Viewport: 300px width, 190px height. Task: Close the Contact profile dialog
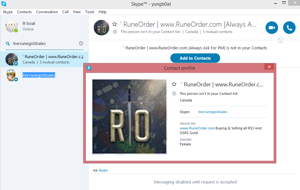point(269,67)
